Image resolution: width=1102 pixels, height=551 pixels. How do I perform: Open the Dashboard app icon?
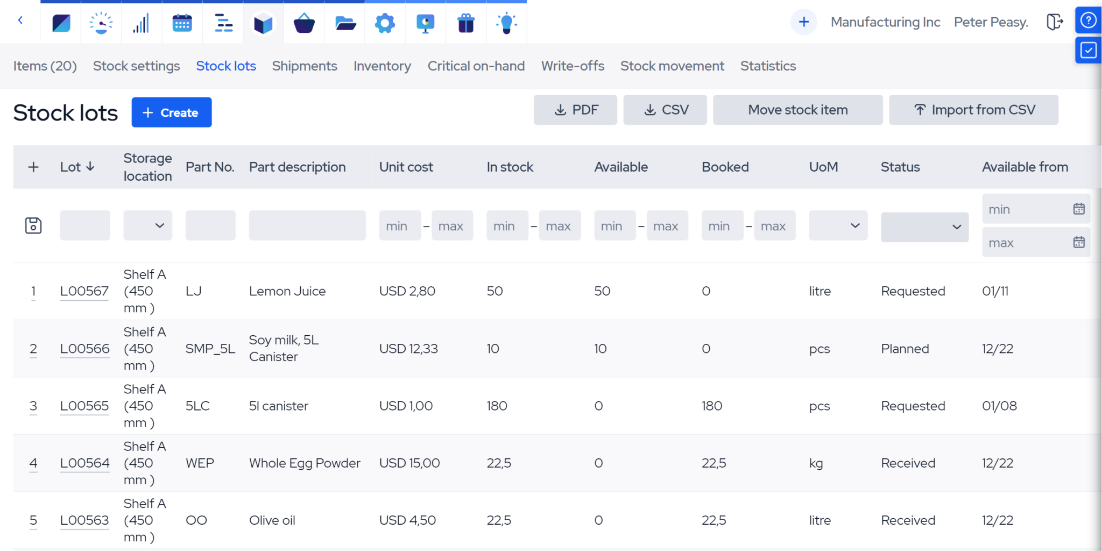(x=60, y=23)
